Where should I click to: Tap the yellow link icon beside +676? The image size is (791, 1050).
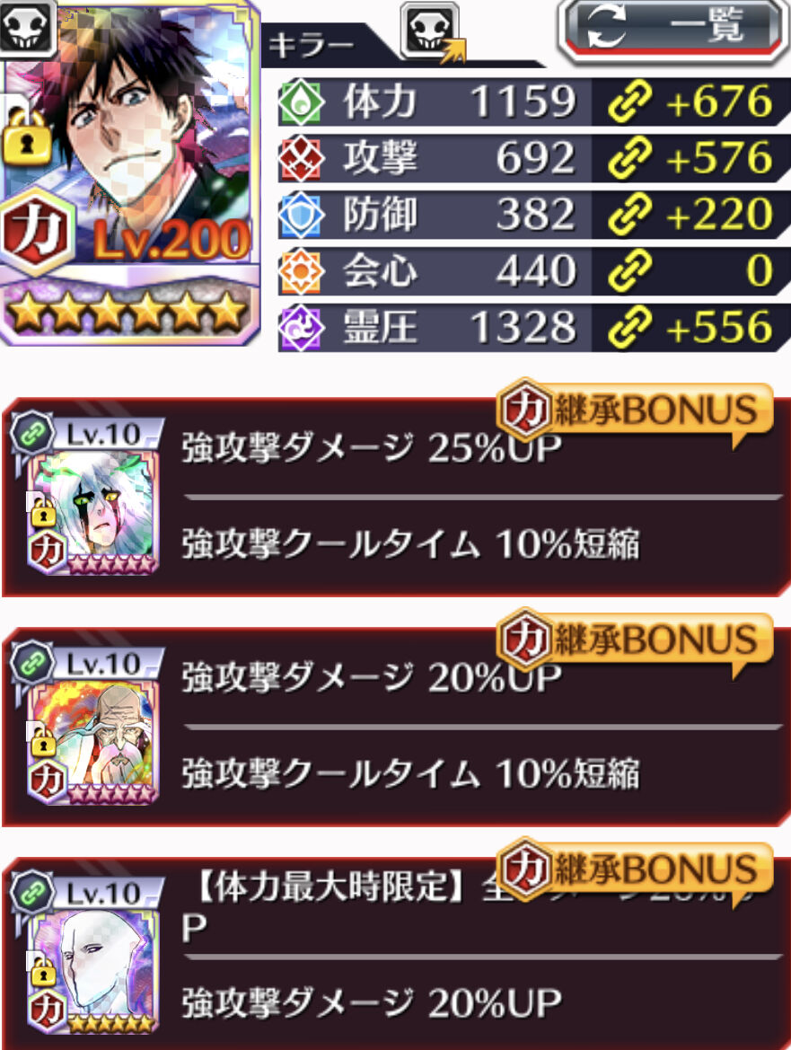point(629,101)
